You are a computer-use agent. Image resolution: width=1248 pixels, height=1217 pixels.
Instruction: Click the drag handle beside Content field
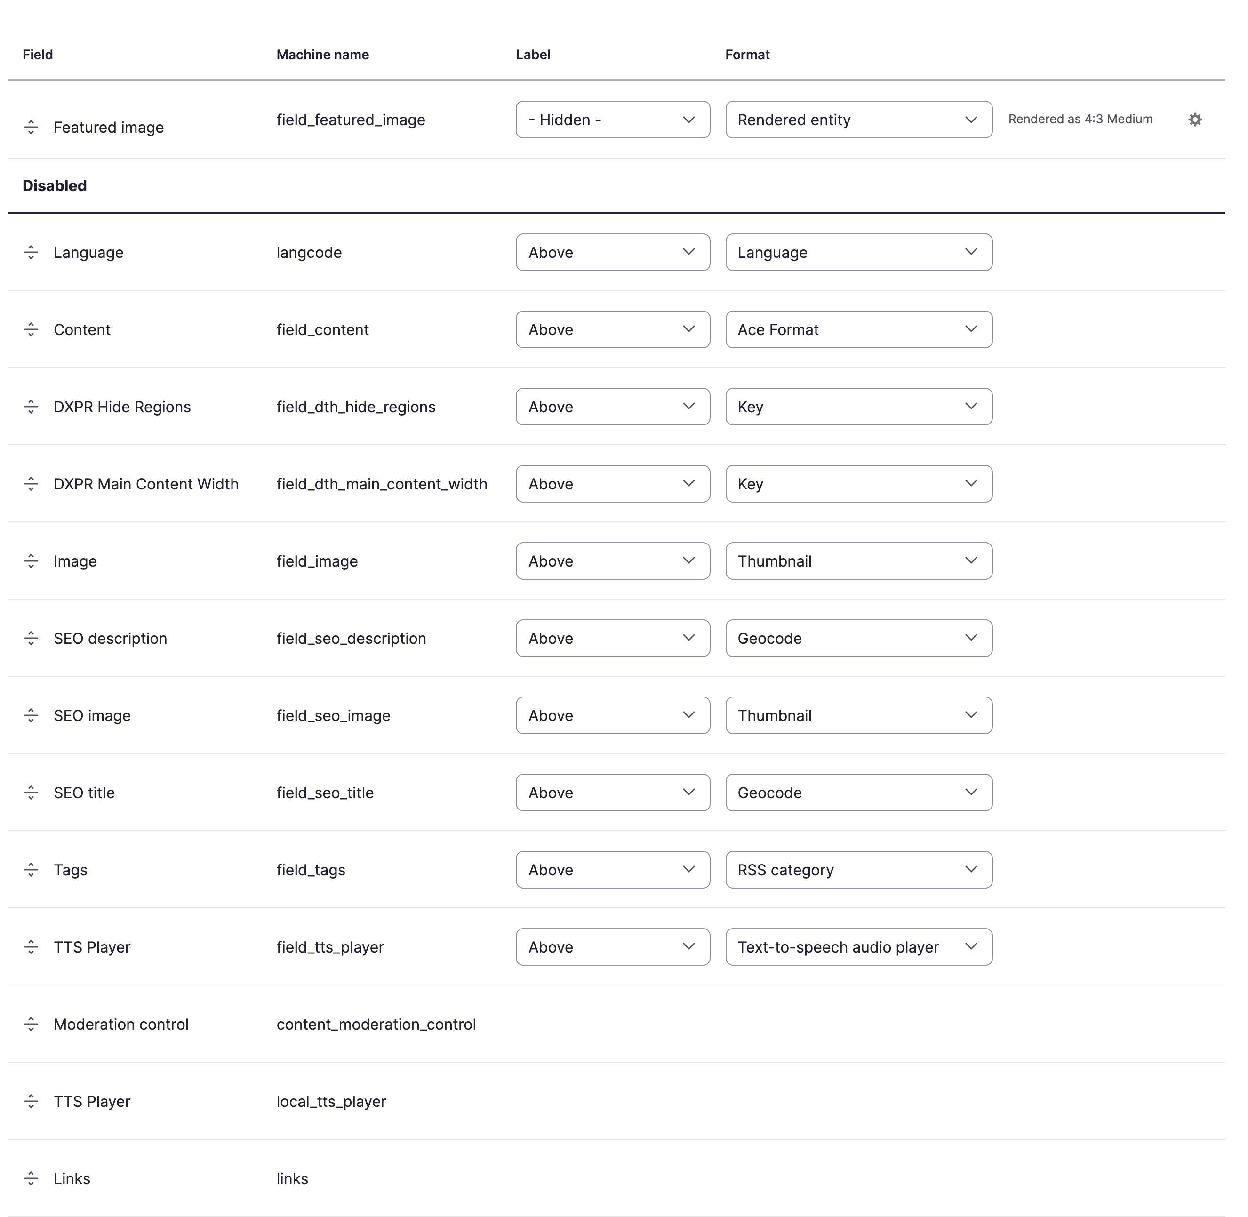pyautogui.click(x=31, y=330)
